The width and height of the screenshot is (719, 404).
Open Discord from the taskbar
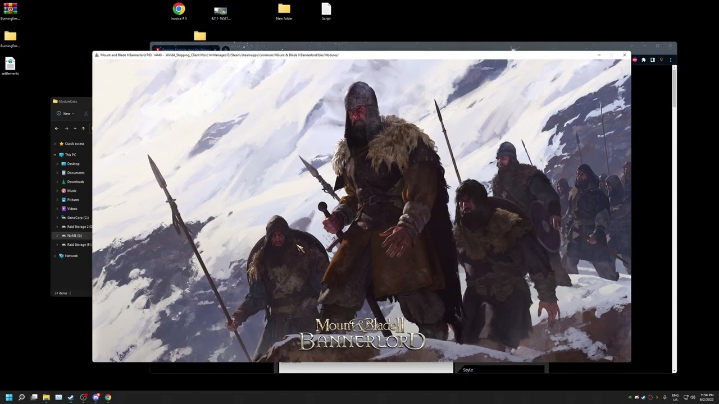click(95, 397)
